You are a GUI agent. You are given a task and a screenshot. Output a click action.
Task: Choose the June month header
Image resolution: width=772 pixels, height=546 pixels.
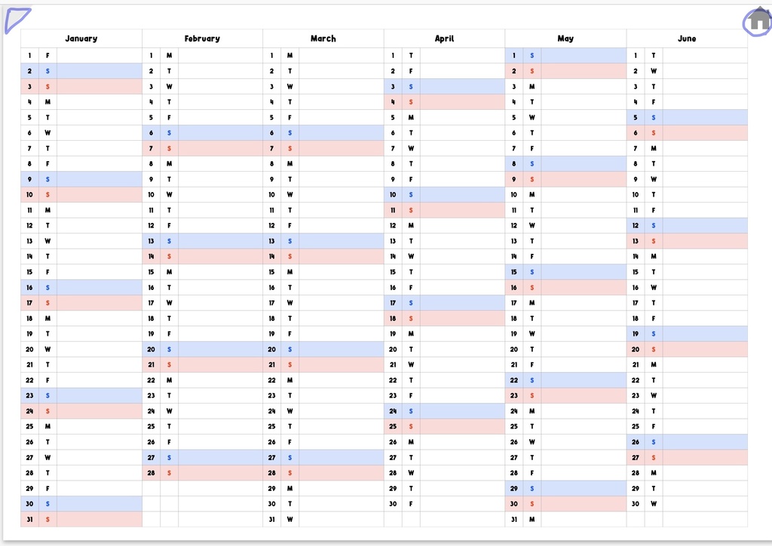[687, 38]
